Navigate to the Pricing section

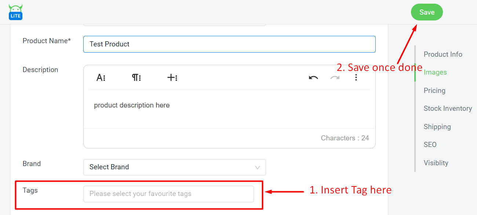pyautogui.click(x=434, y=91)
